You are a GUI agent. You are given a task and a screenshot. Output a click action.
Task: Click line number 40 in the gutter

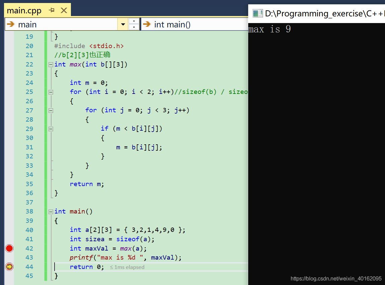(29, 230)
